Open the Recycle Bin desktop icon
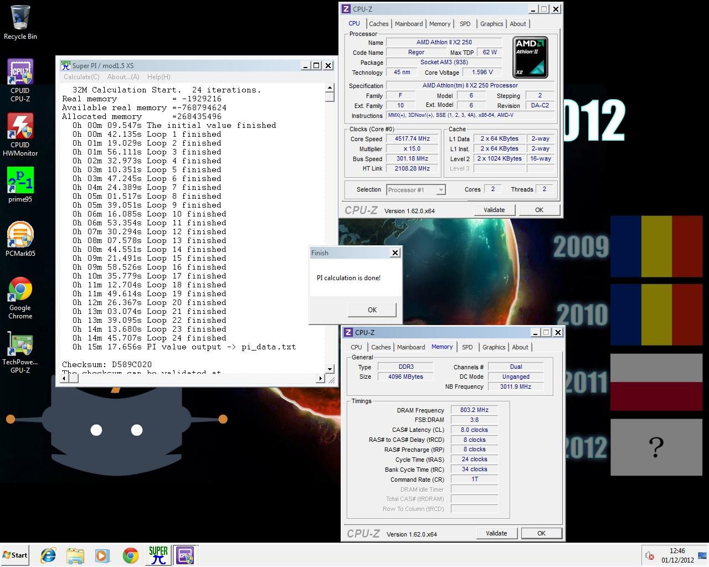 coord(20,23)
